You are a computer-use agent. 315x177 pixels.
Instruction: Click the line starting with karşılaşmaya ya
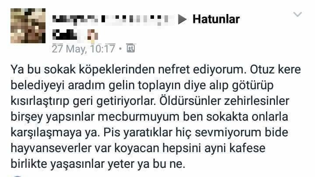pyautogui.click(x=150, y=132)
